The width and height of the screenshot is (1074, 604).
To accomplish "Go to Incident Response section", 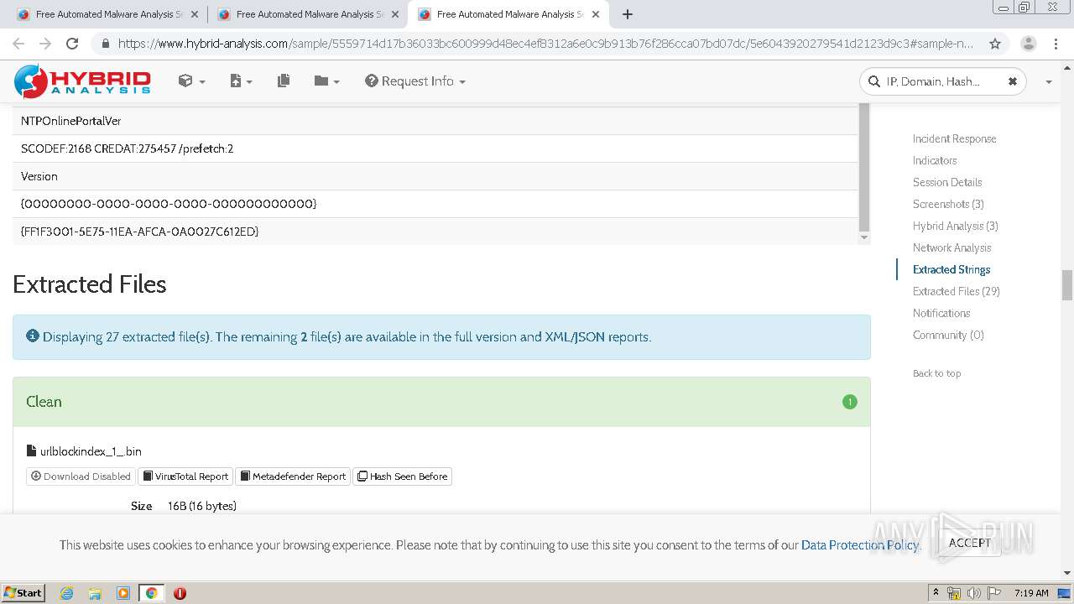I will [954, 138].
